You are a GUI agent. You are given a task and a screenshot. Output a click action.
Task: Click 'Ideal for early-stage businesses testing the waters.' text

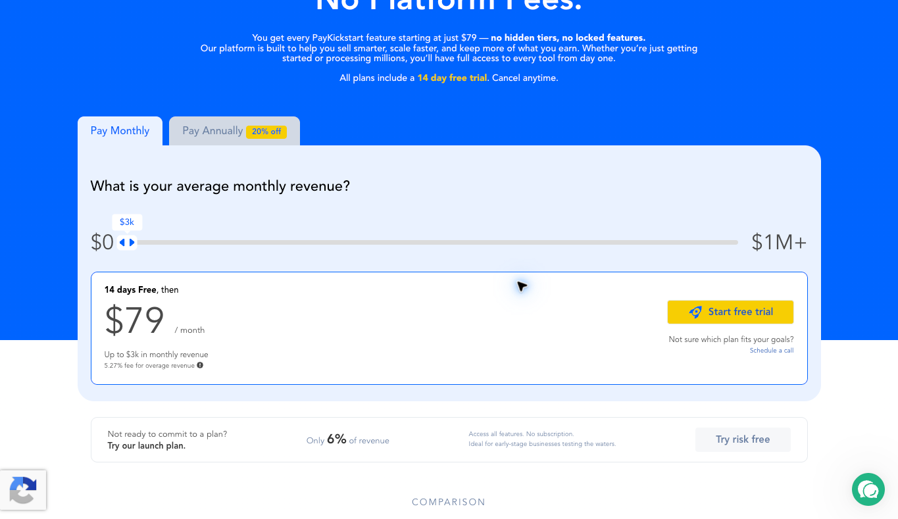[x=542, y=444]
